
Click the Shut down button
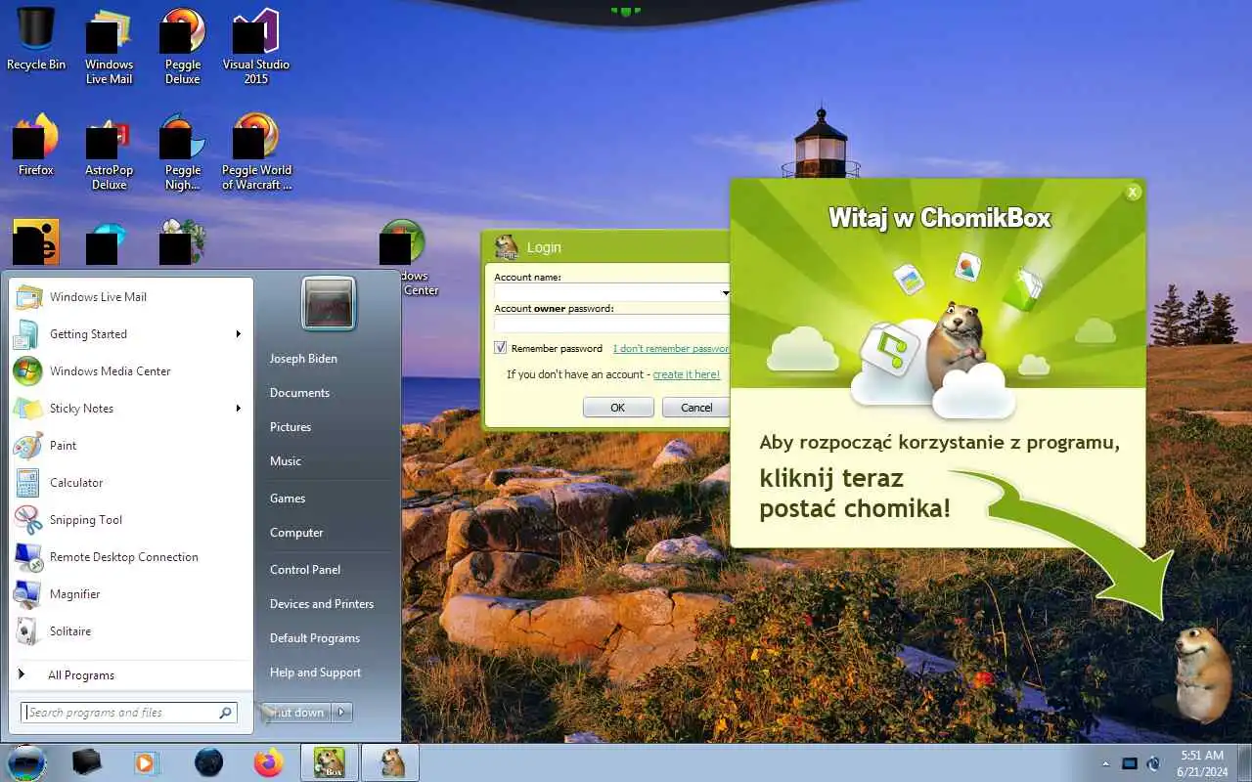[297, 713]
